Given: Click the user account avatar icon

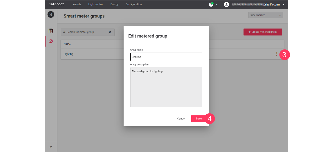Looking at the screenshot, I should [226, 4].
